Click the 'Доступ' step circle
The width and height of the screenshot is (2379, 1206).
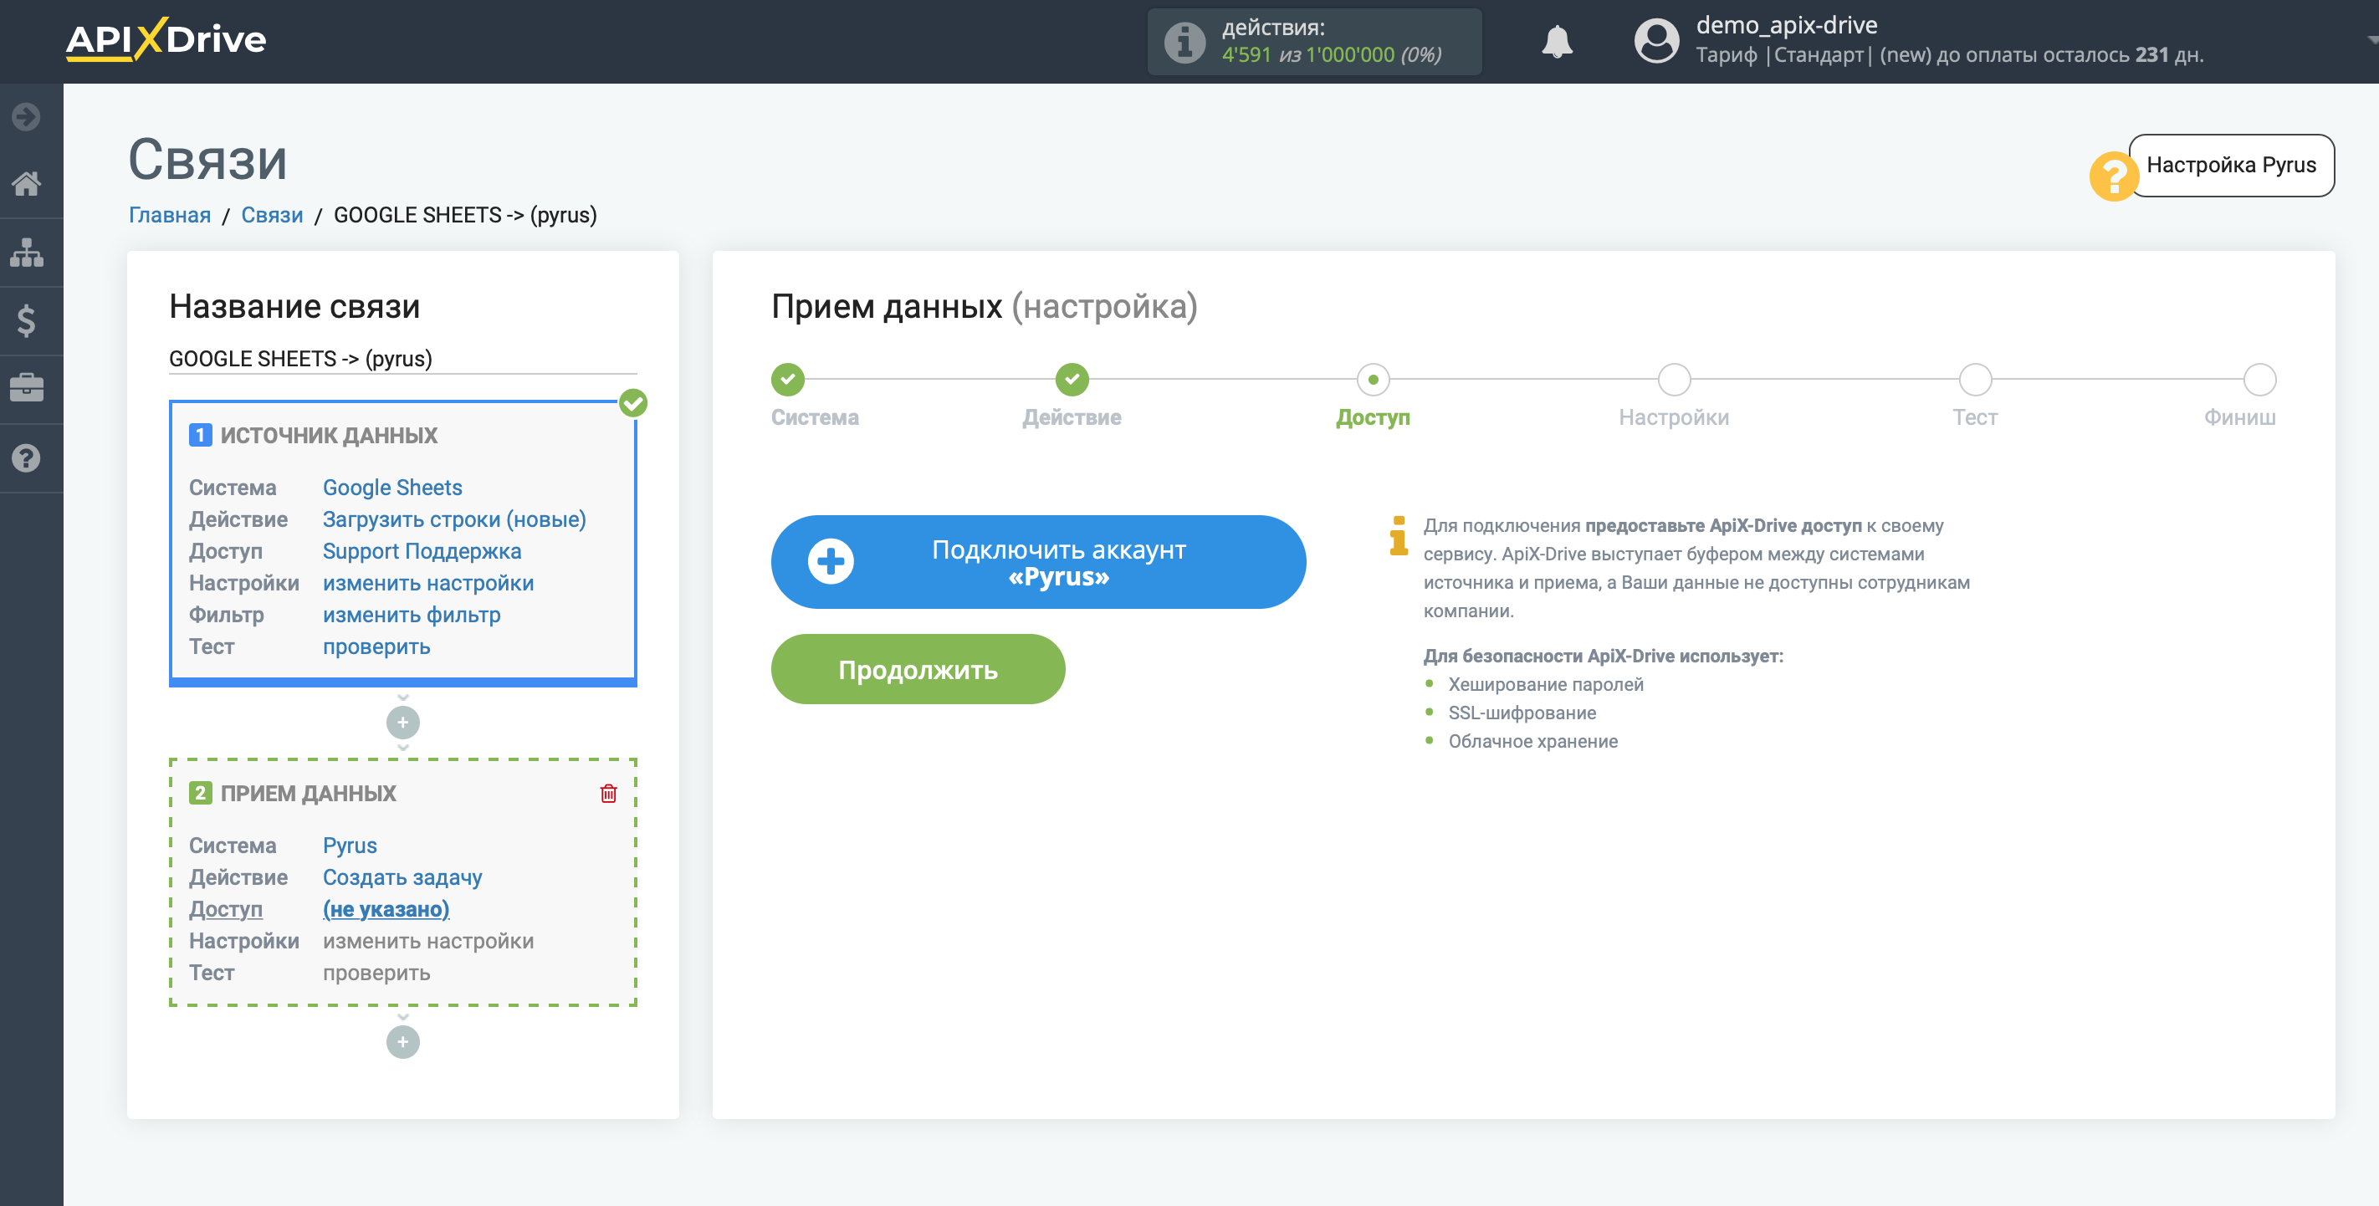tap(1373, 379)
